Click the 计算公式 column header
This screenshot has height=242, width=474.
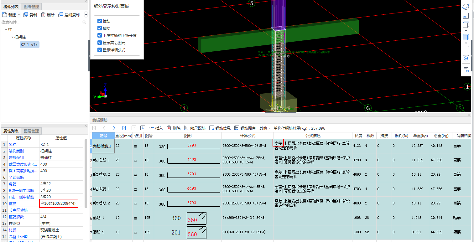point(247,136)
